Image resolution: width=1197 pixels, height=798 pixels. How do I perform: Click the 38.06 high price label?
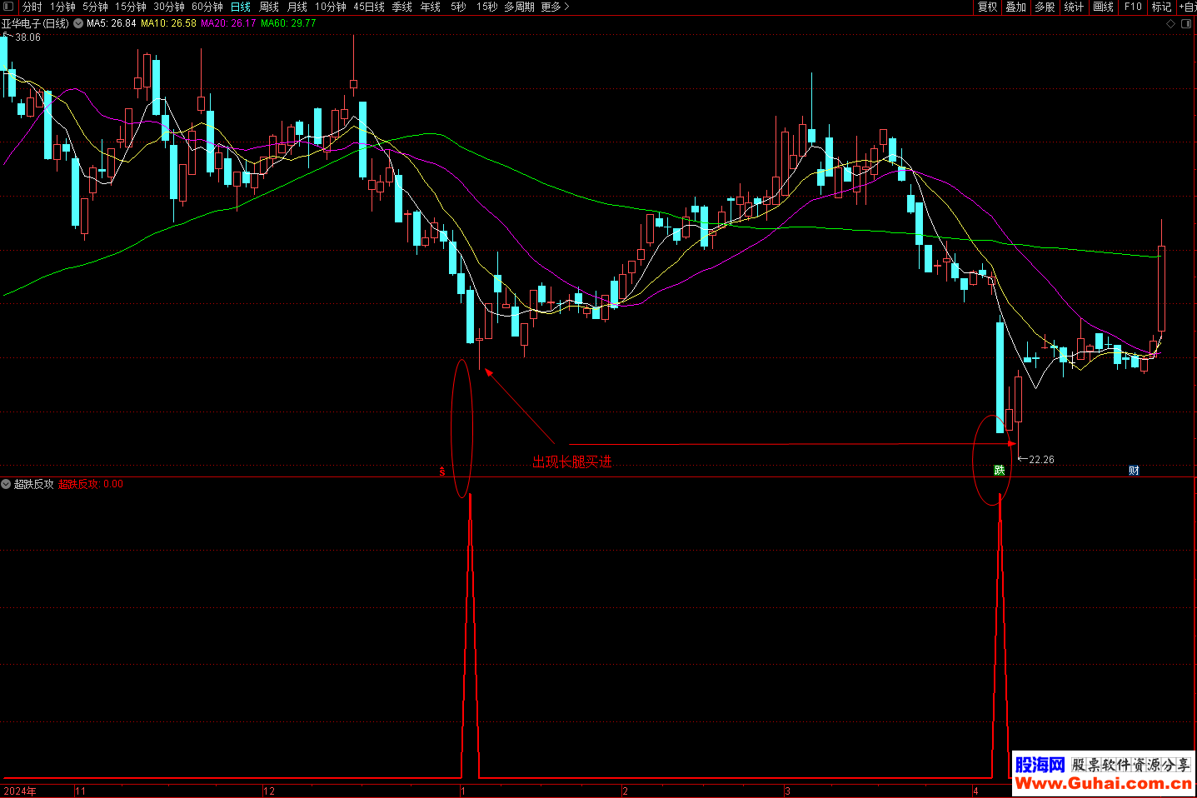27,37
